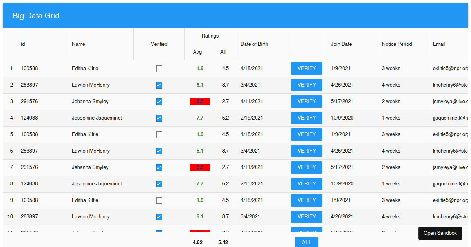Click the Ratings Avg column header
Viewport: 471px width, 247px height.
[197, 52]
